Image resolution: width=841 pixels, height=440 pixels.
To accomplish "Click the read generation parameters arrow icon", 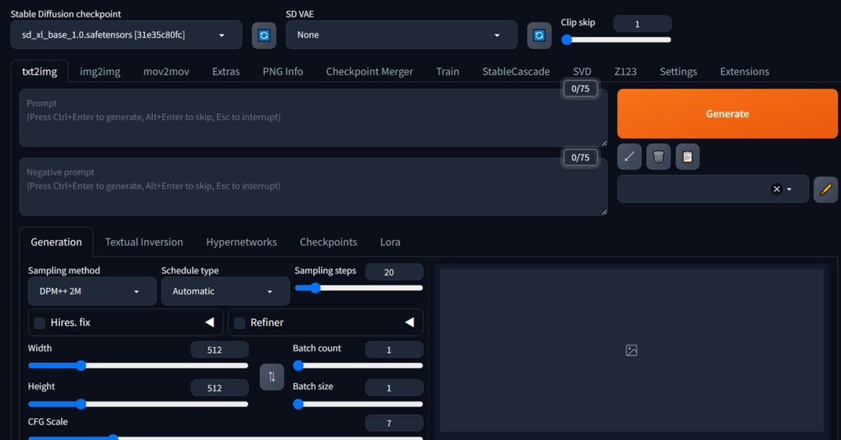I will coord(629,156).
